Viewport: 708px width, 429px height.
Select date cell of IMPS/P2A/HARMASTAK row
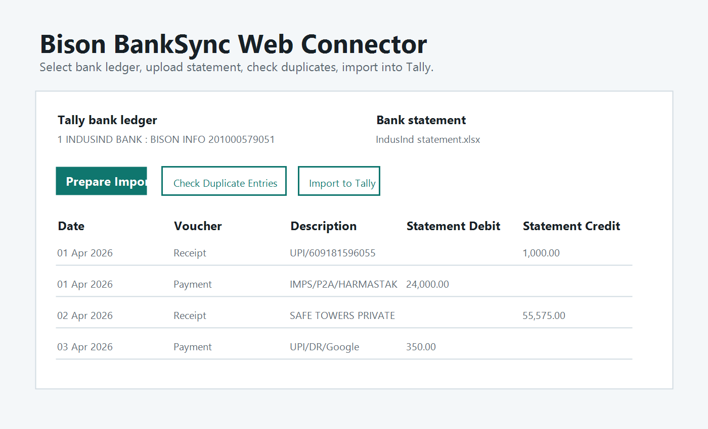[x=85, y=284]
